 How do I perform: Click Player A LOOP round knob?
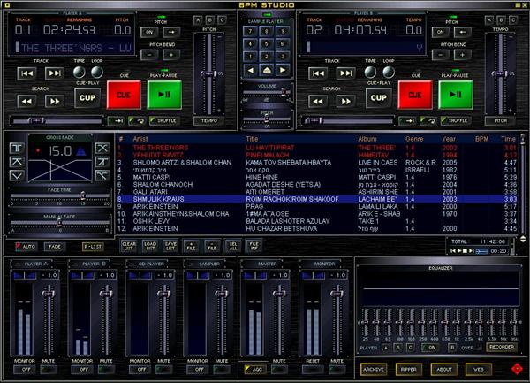coord(97,72)
